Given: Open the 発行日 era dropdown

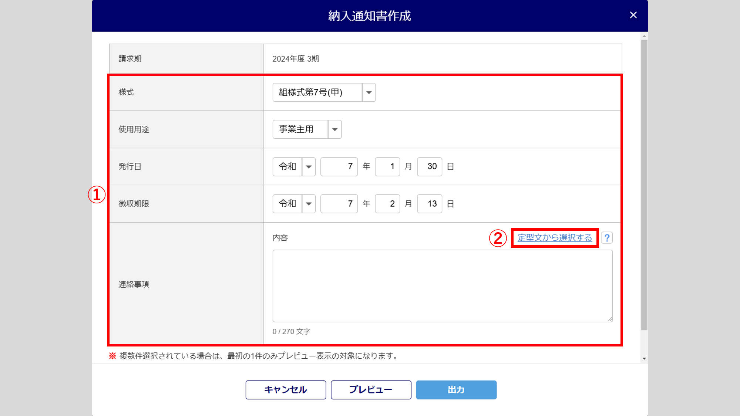Looking at the screenshot, I should 308,167.
